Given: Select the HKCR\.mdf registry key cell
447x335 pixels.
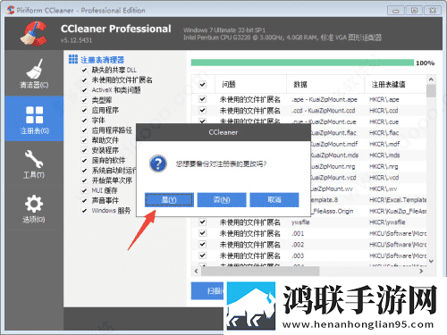Looking at the screenshot, I should point(384,144).
